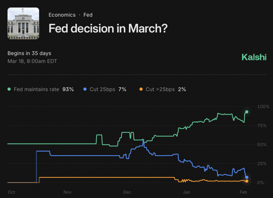The image size is (273, 198).
Task: Click the Fed decision in March? title
Action: pos(108,28)
